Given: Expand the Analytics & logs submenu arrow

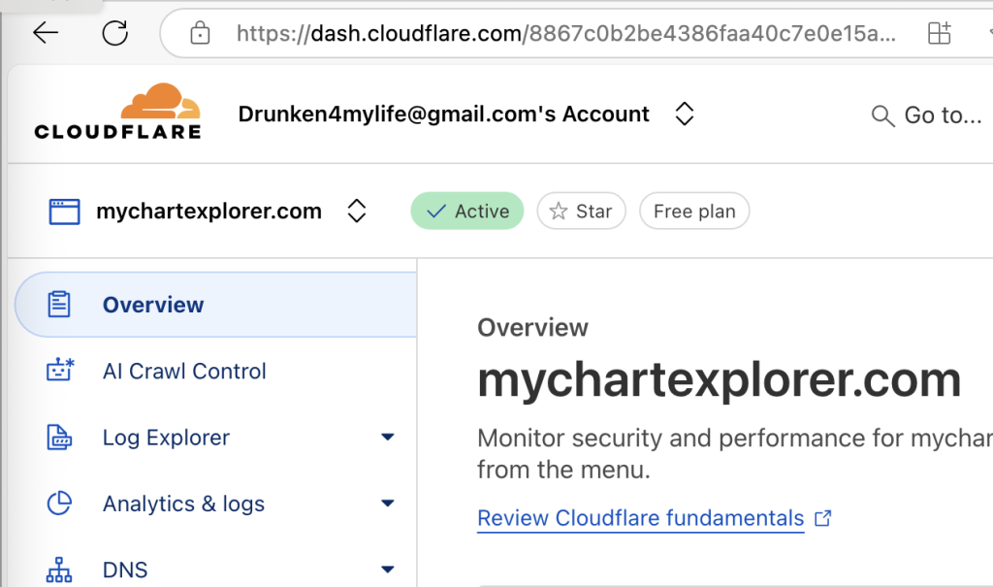Looking at the screenshot, I should (x=388, y=504).
